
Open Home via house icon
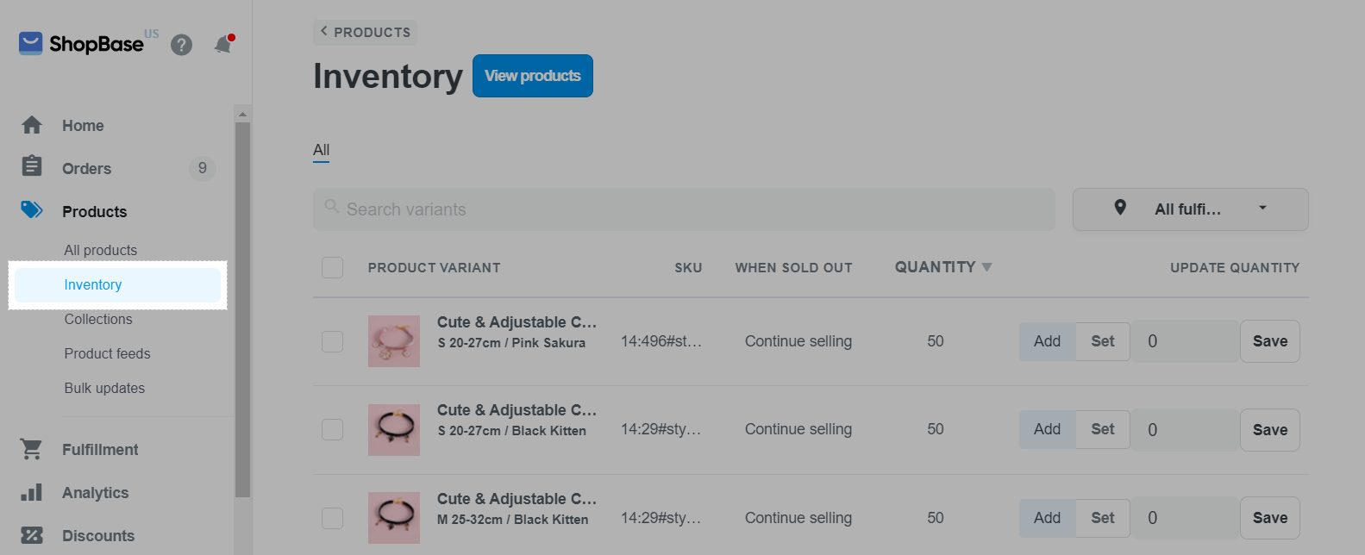[x=32, y=125]
